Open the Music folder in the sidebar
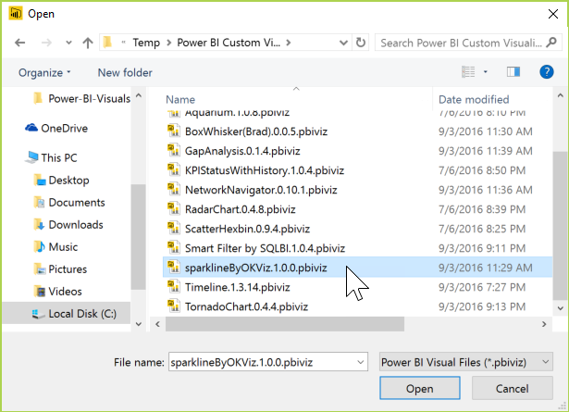 (x=56, y=247)
